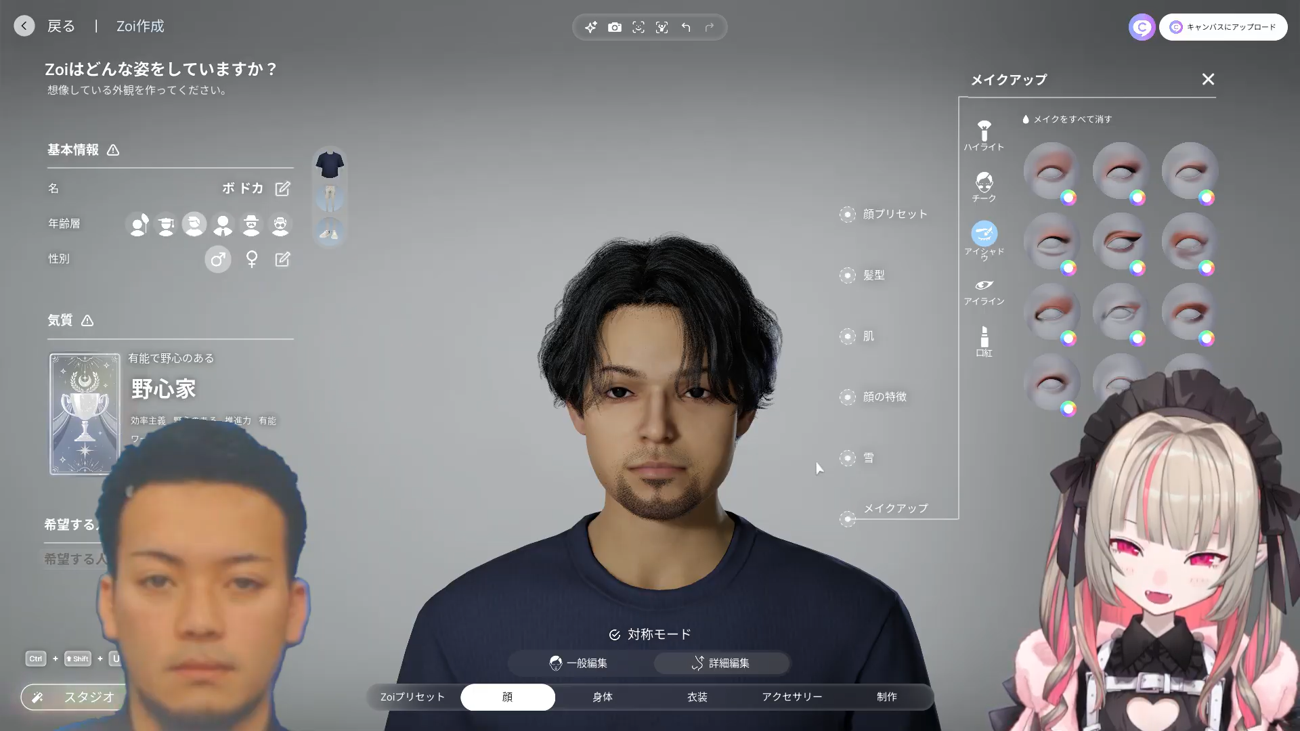Edit gender settings with pencil icon
This screenshot has height=731, width=1300.
(282, 259)
